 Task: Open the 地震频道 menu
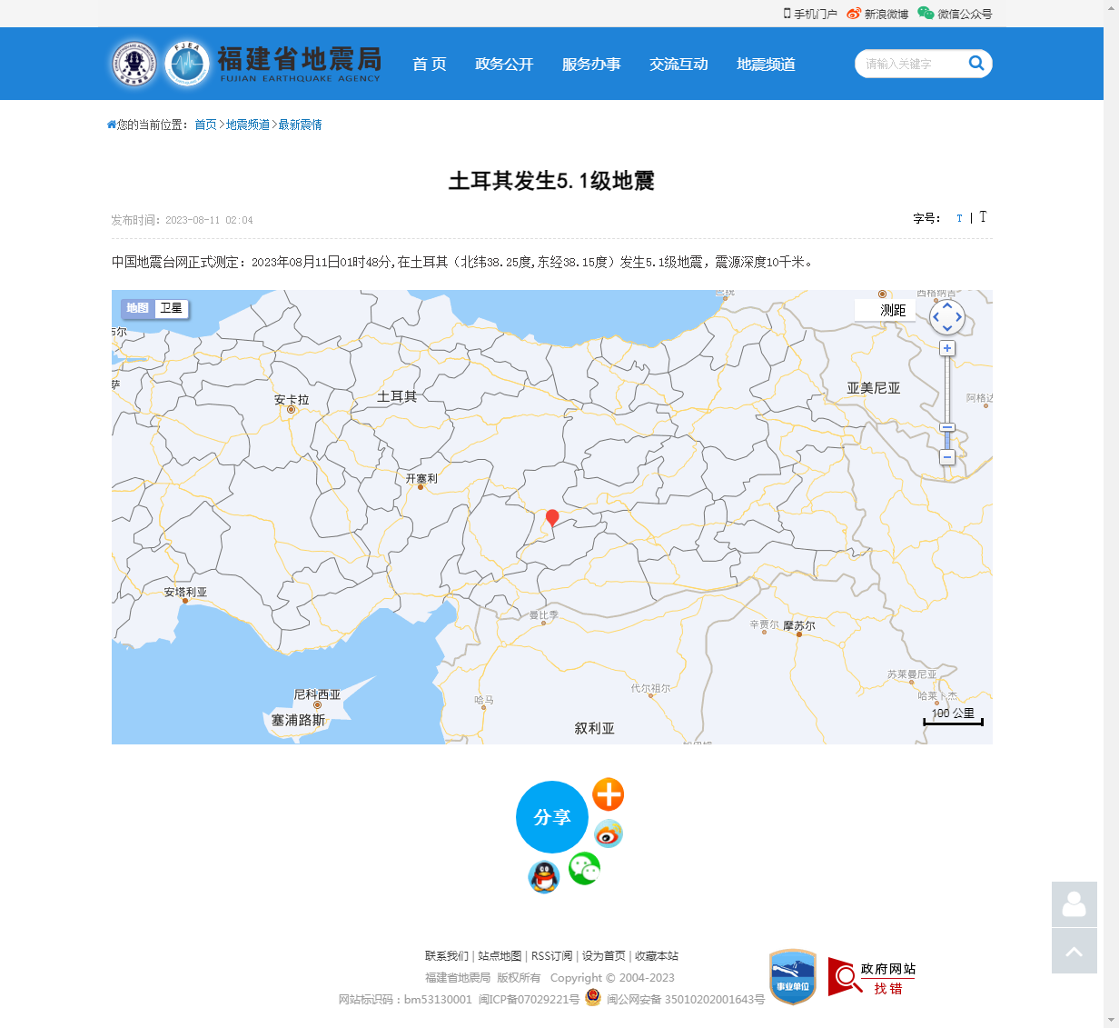pyautogui.click(x=765, y=64)
